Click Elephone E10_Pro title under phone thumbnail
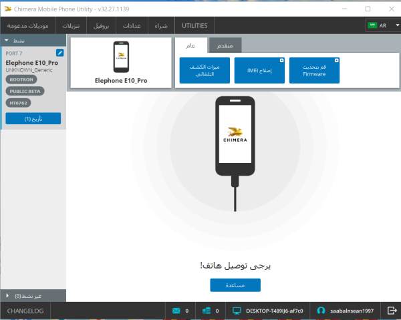401x320 pixels. (x=121, y=81)
